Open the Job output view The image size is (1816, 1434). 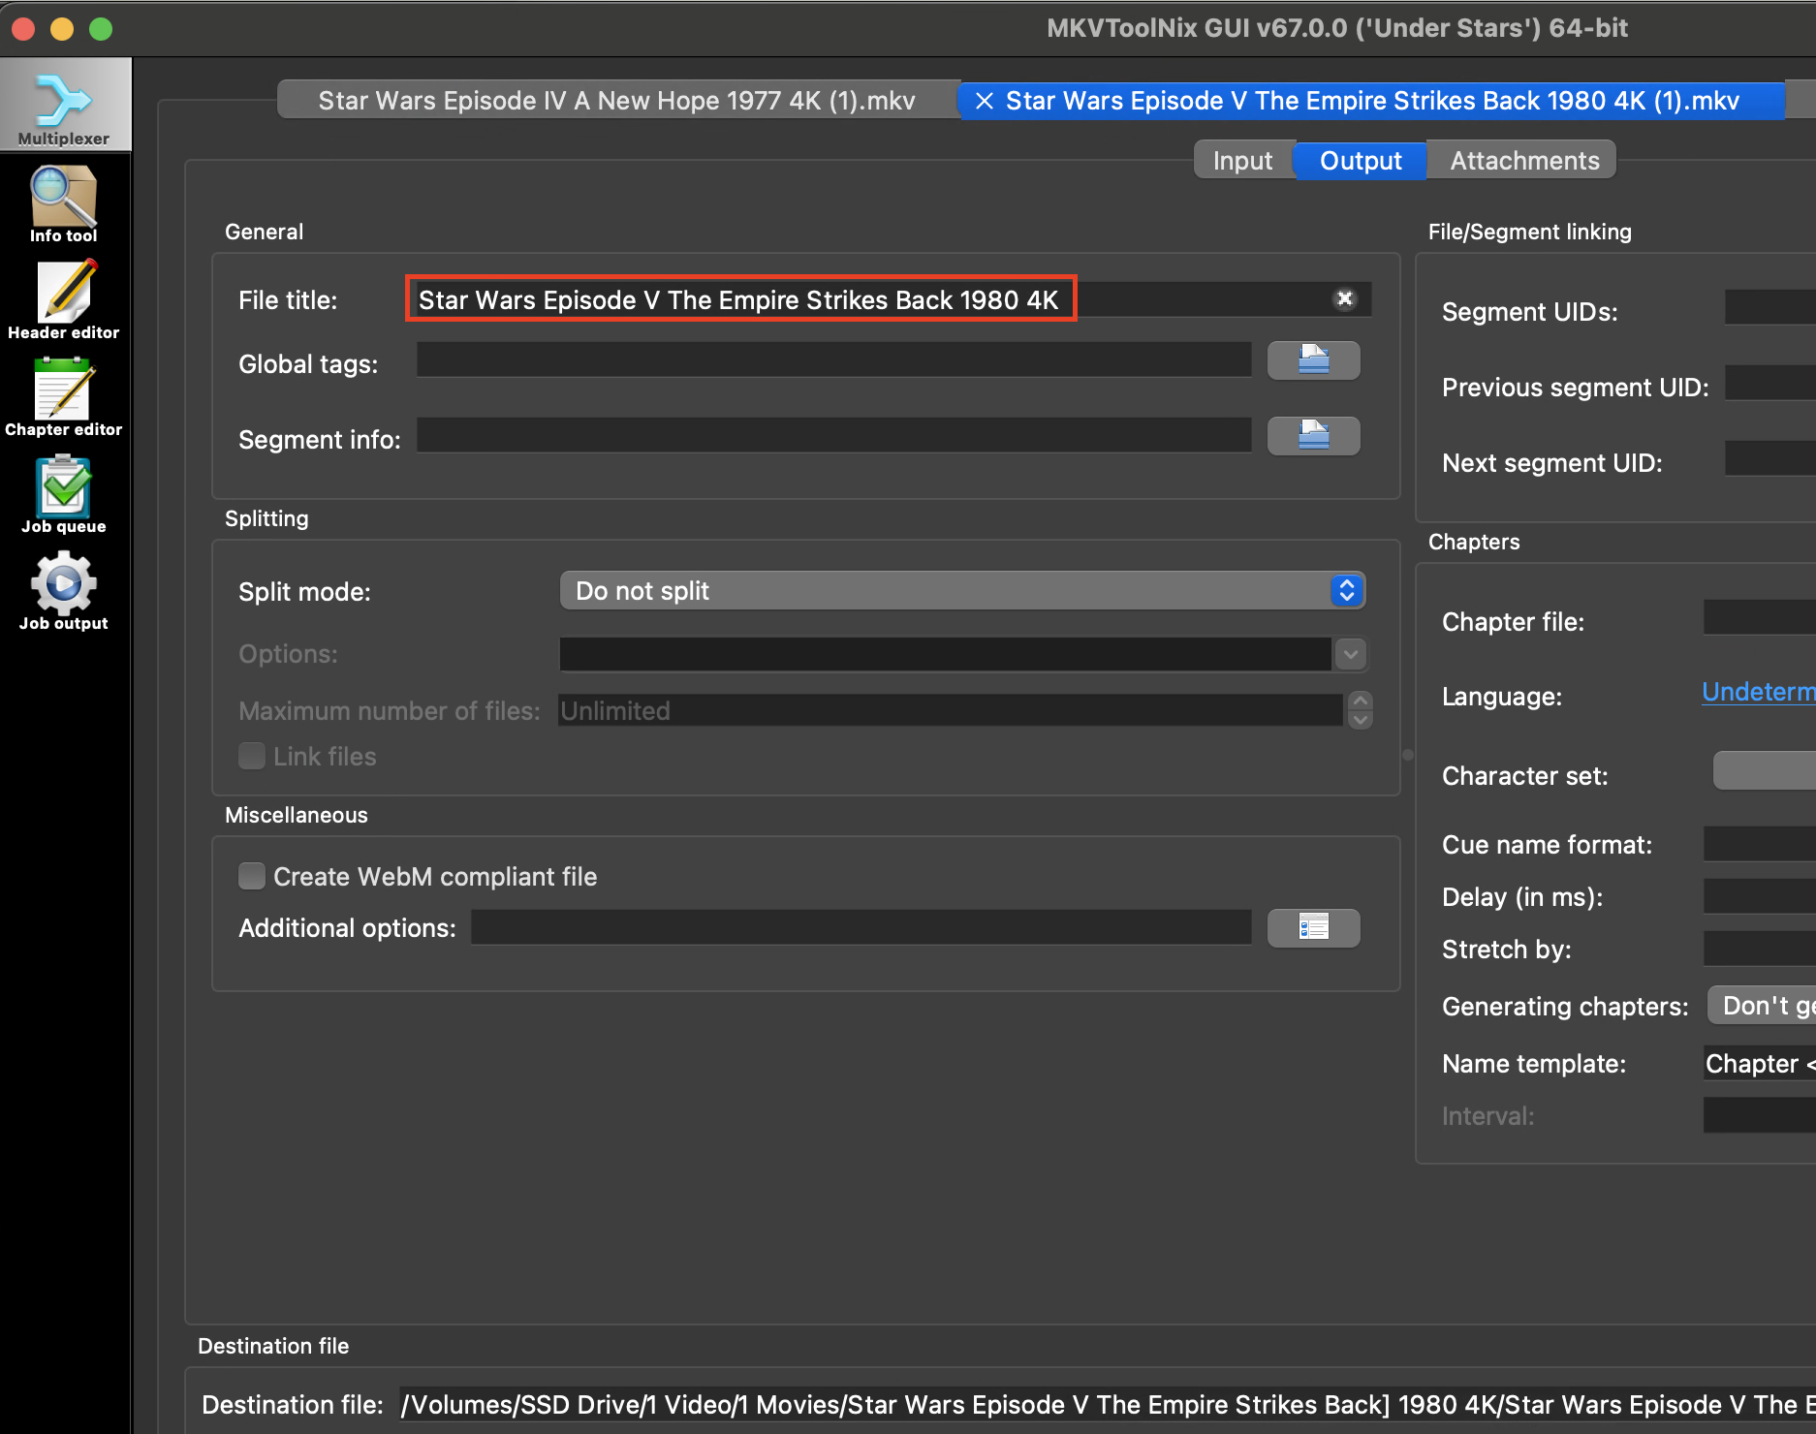pyautogui.click(x=64, y=591)
